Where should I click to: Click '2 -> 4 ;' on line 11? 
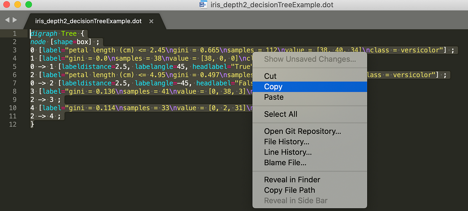[x=46, y=116]
